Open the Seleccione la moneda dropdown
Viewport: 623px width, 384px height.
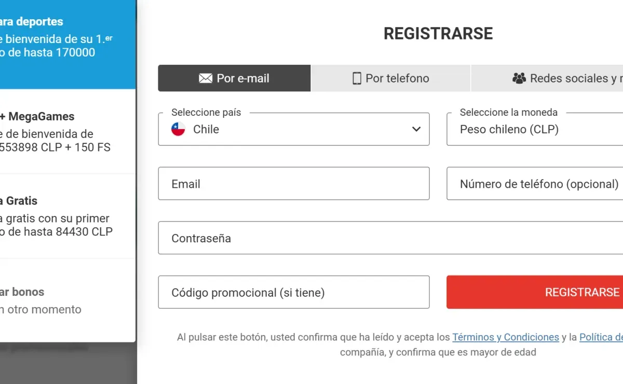point(535,129)
